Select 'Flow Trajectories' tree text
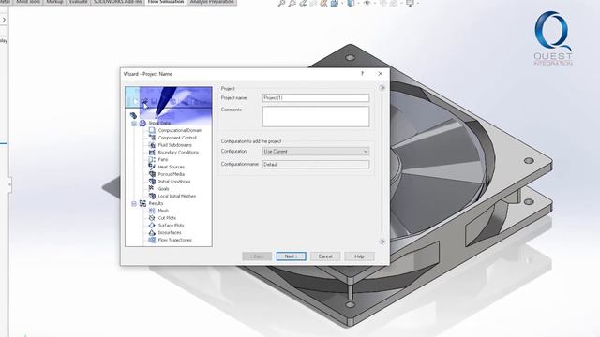This screenshot has width=600, height=337. [x=175, y=240]
